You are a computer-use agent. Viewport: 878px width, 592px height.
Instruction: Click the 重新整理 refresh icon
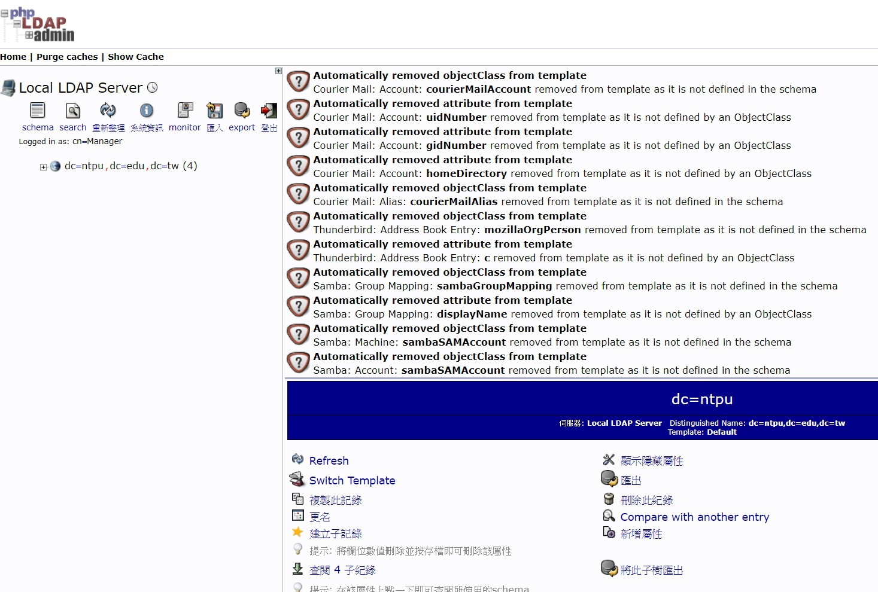[x=108, y=111]
